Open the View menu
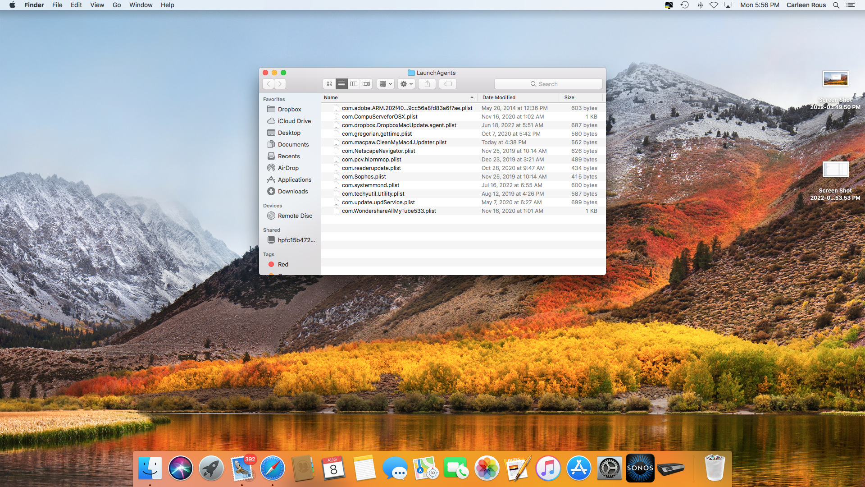Image resolution: width=865 pixels, height=487 pixels. coord(97,5)
